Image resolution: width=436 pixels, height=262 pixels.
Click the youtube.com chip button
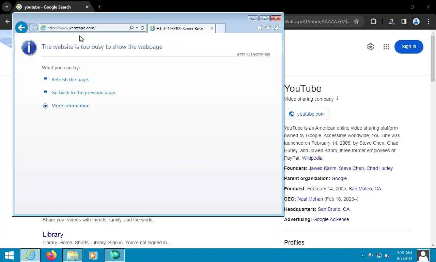click(307, 114)
